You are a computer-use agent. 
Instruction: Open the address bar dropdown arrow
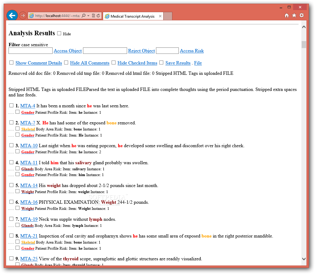pyautogui.click(x=88, y=16)
